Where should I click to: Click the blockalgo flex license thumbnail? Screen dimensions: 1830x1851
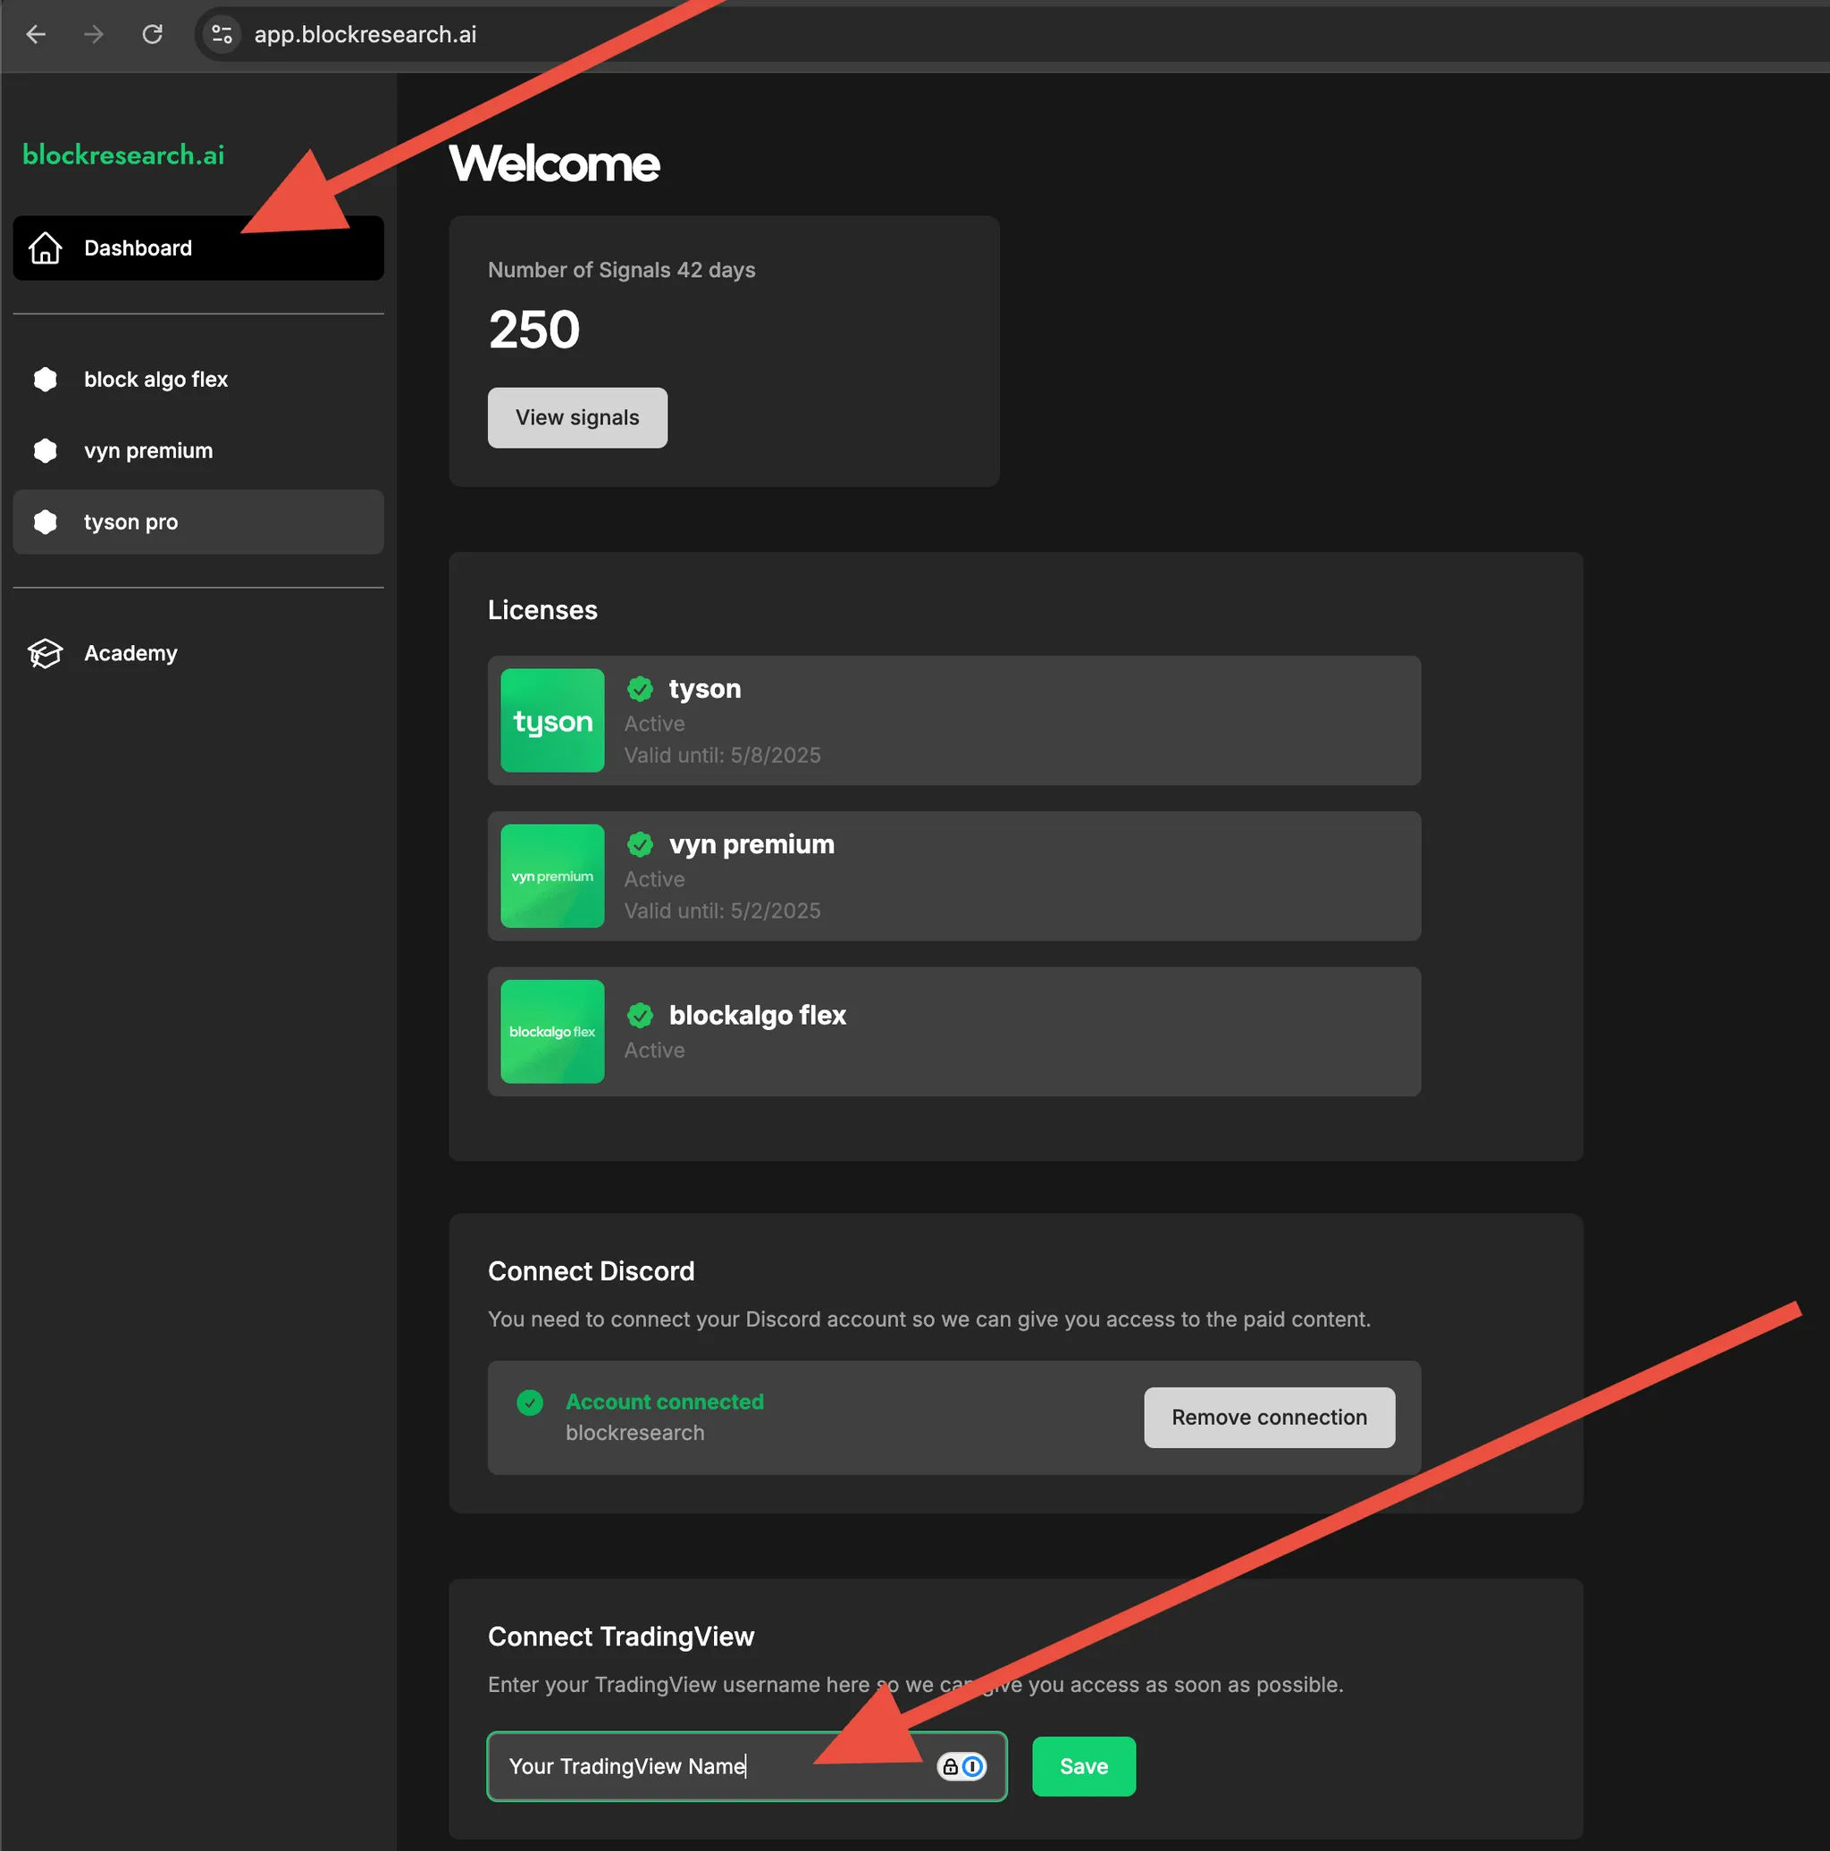552,1031
